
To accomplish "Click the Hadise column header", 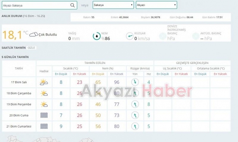I will point(44,71).
